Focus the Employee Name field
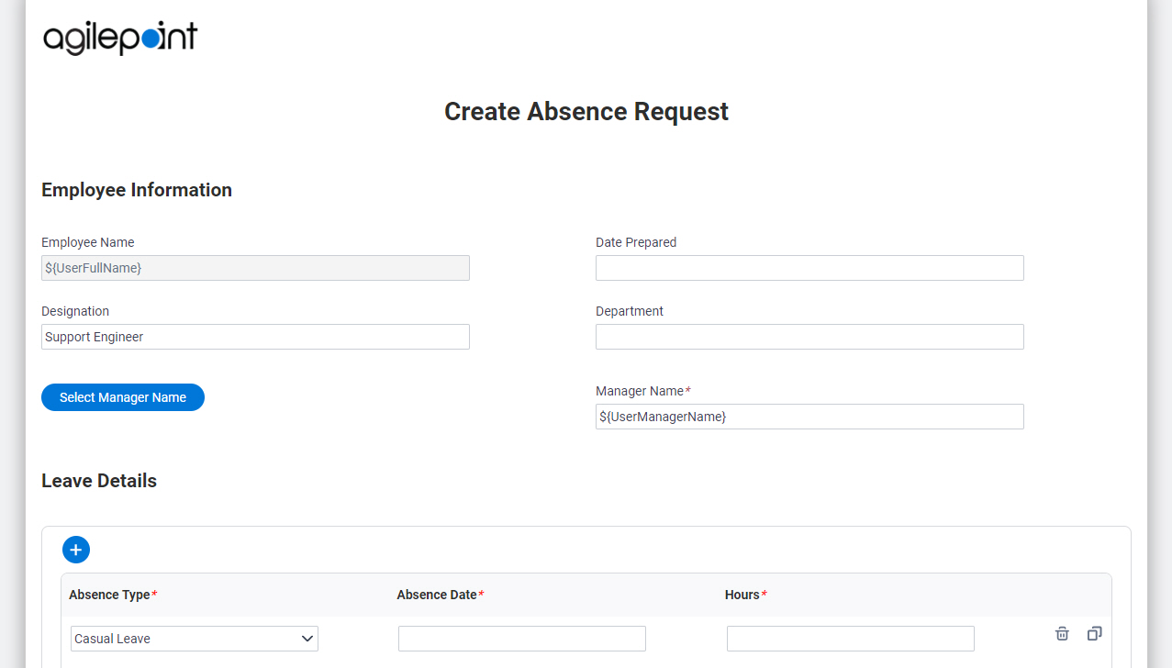This screenshot has width=1172, height=668. (255, 268)
